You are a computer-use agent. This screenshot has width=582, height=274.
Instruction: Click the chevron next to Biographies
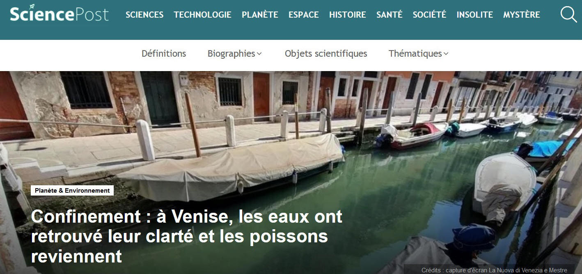click(x=259, y=54)
